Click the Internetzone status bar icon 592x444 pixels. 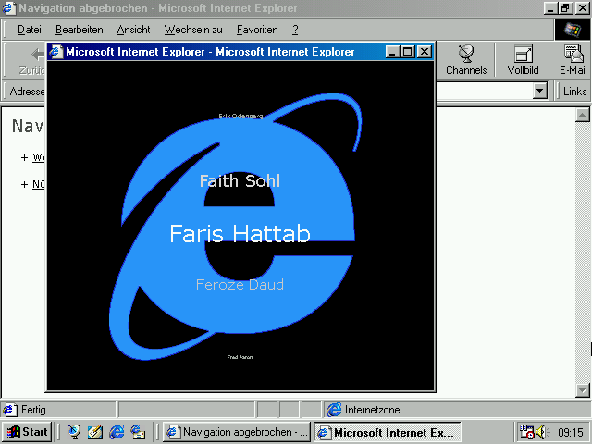pyautogui.click(x=334, y=410)
